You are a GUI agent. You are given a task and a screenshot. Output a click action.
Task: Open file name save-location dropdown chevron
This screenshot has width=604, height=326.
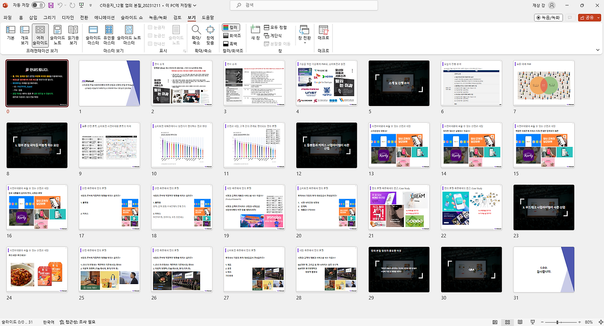[x=194, y=5]
